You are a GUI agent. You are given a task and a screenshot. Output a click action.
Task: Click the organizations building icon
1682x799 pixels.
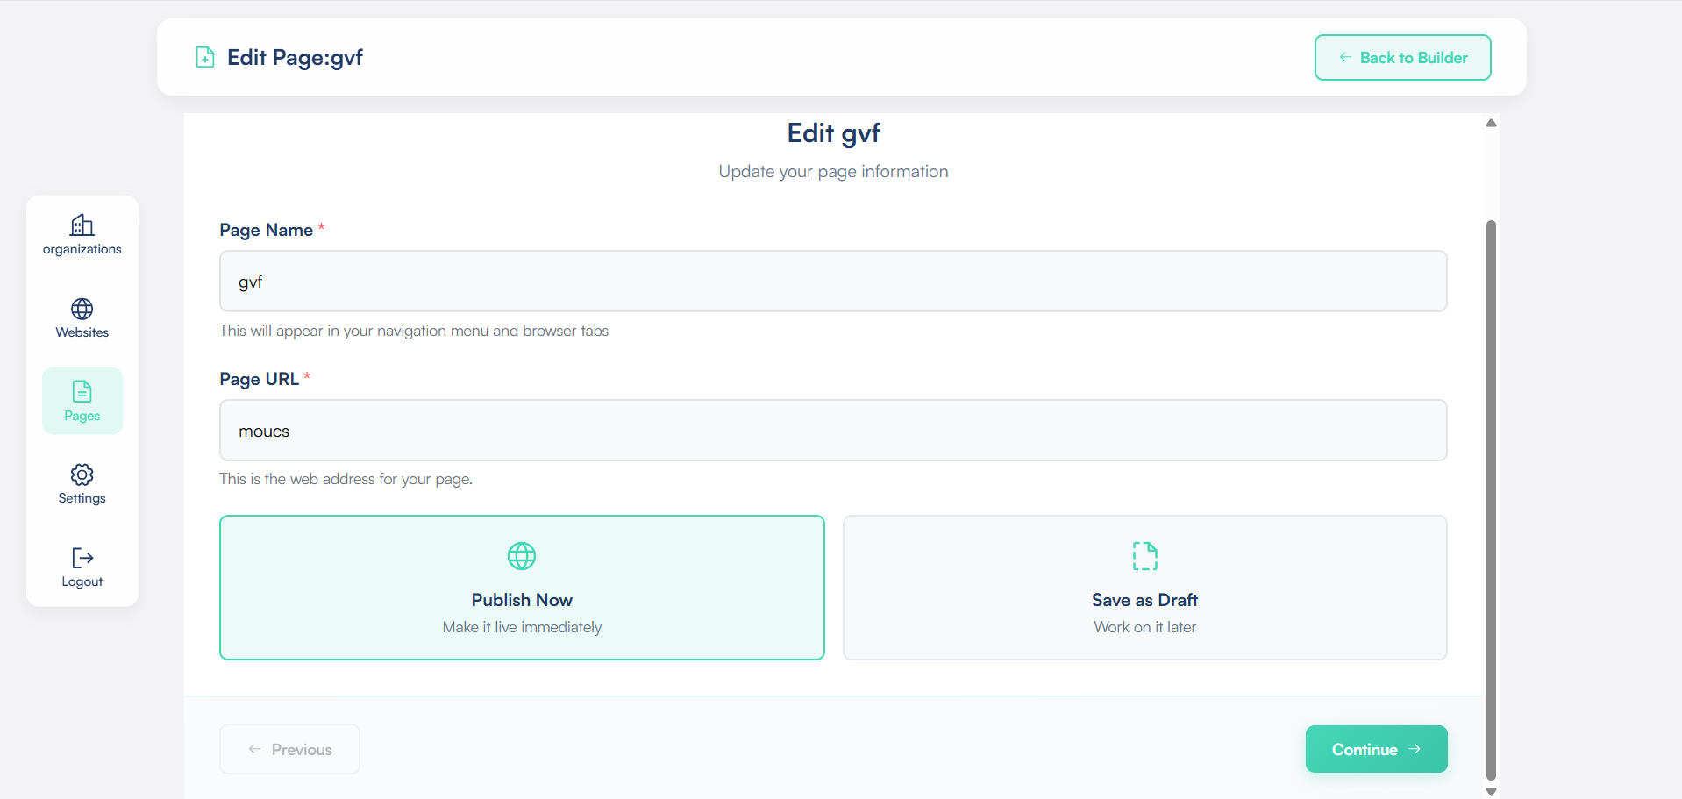click(82, 225)
